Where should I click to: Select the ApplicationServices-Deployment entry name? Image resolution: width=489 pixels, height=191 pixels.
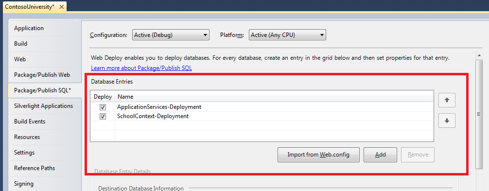pyautogui.click(x=159, y=107)
